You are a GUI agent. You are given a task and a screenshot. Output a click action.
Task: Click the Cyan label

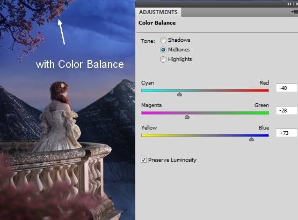(148, 83)
